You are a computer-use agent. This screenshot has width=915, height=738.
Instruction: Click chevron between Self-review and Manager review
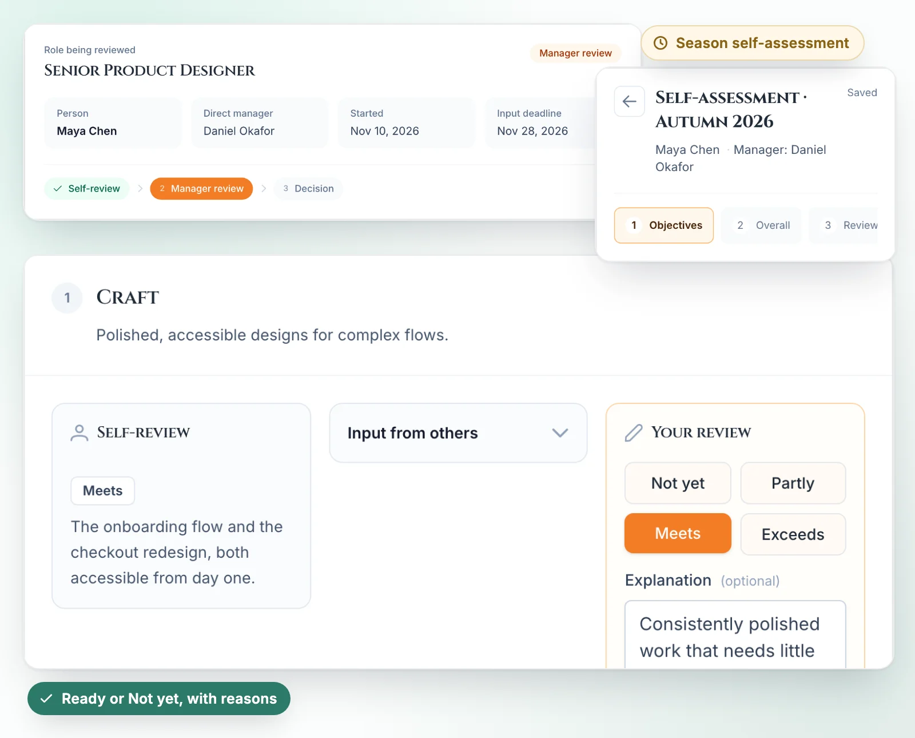(140, 188)
